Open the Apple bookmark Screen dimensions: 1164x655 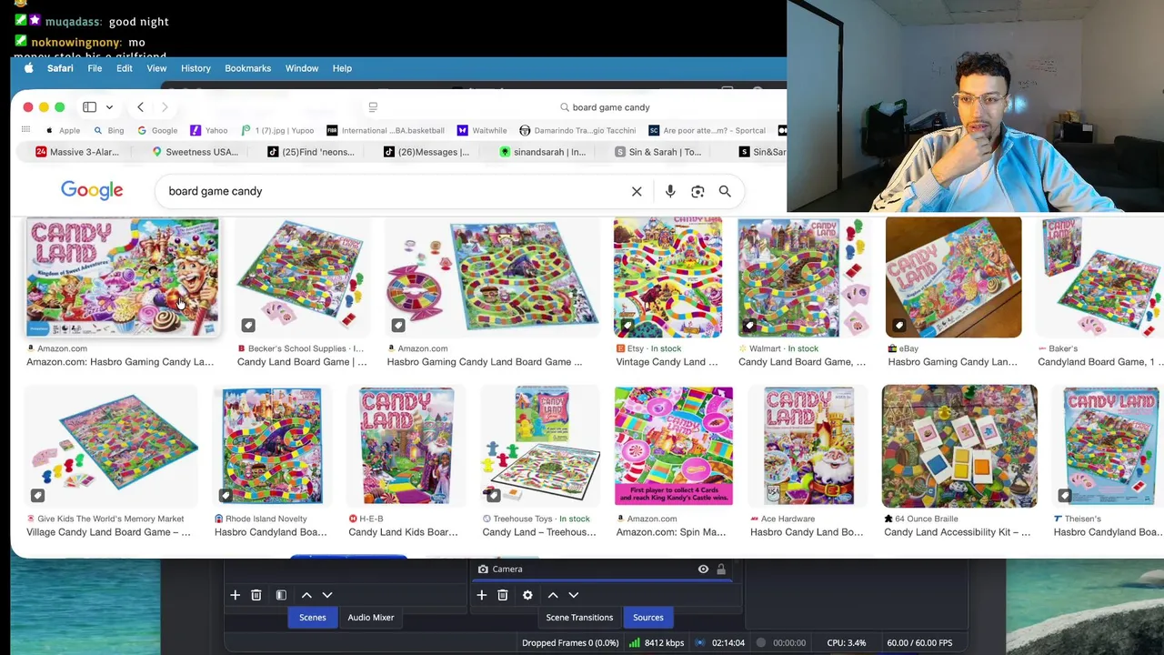coord(63,130)
